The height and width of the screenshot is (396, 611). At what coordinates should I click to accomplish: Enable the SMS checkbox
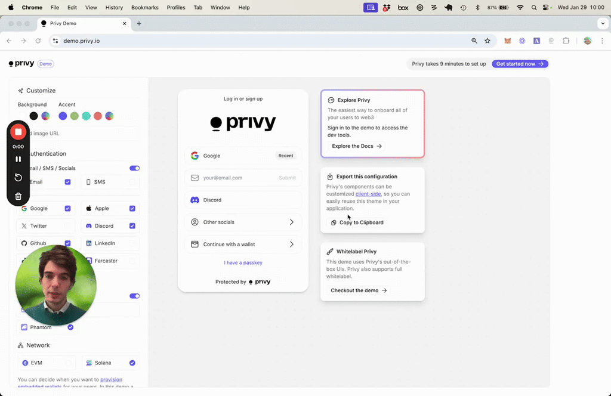(132, 182)
